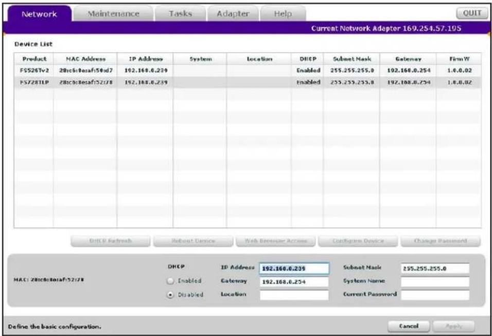The height and width of the screenshot is (336, 492).
Task: Open the Maintenance tab
Action: pyautogui.click(x=113, y=14)
